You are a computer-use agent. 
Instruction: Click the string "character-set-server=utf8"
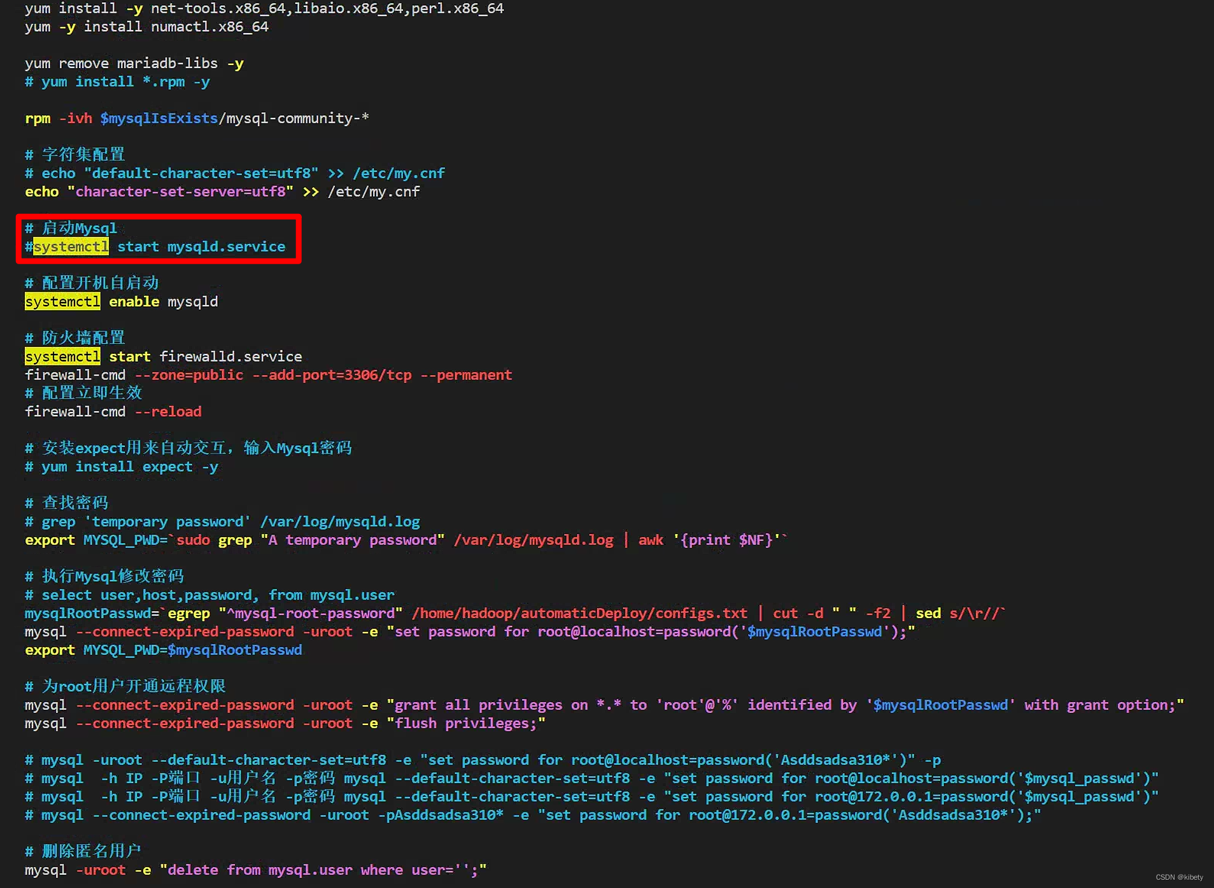click(x=180, y=192)
